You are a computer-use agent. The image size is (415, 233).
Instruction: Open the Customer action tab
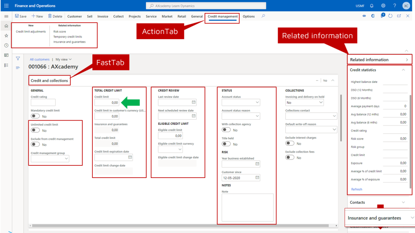point(75,16)
